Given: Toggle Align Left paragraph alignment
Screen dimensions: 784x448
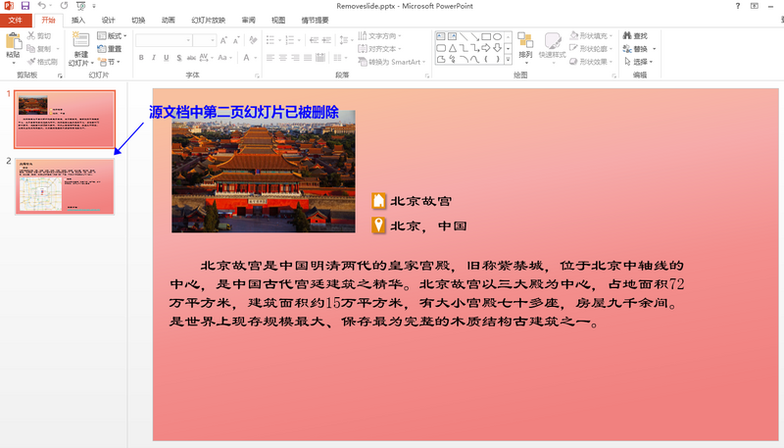Looking at the screenshot, I should tap(270, 58).
